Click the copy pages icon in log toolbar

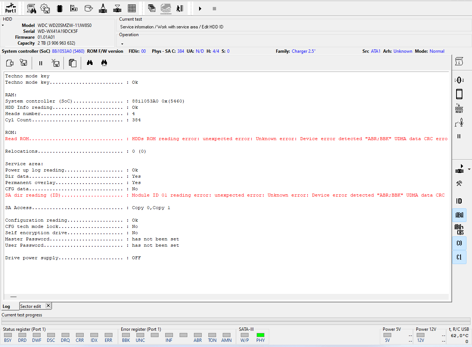pyautogui.click(x=73, y=63)
